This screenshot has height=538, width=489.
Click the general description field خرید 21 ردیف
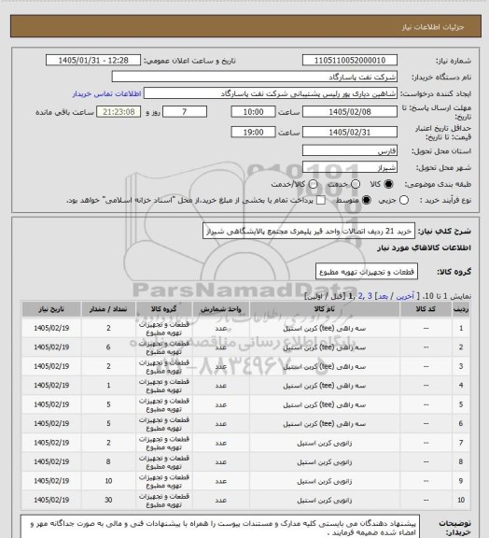[309, 232]
